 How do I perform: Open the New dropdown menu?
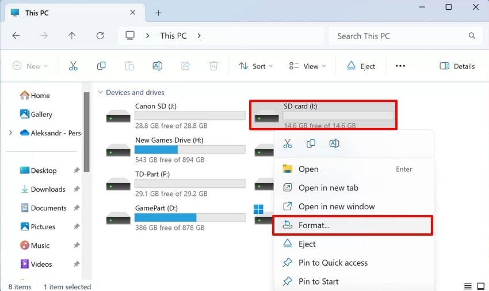tap(30, 66)
